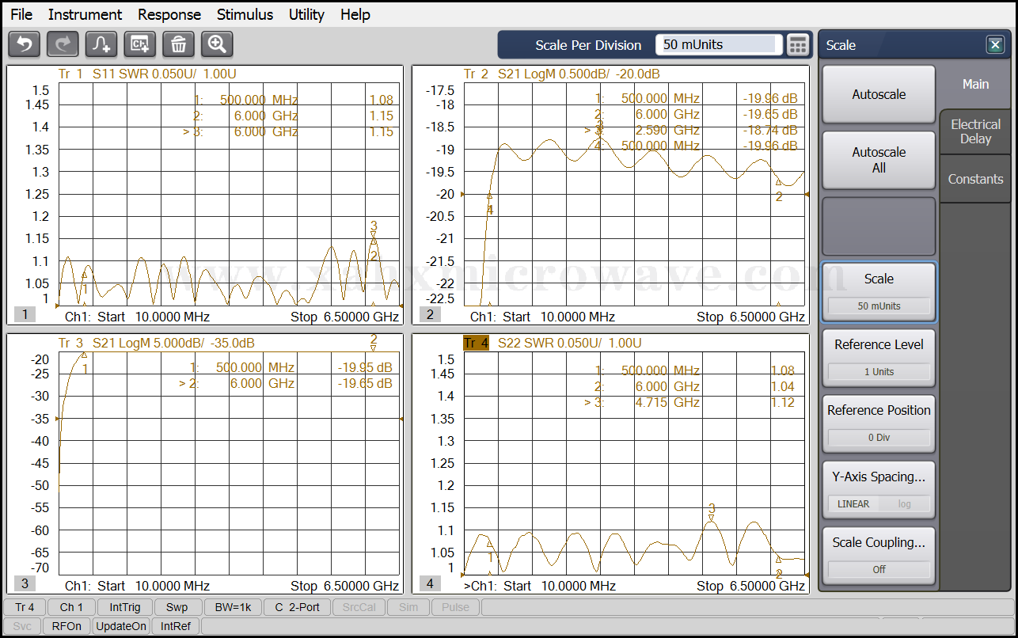Add a new channel via toolbar icon
Image resolution: width=1018 pixels, height=638 pixels.
pos(140,44)
